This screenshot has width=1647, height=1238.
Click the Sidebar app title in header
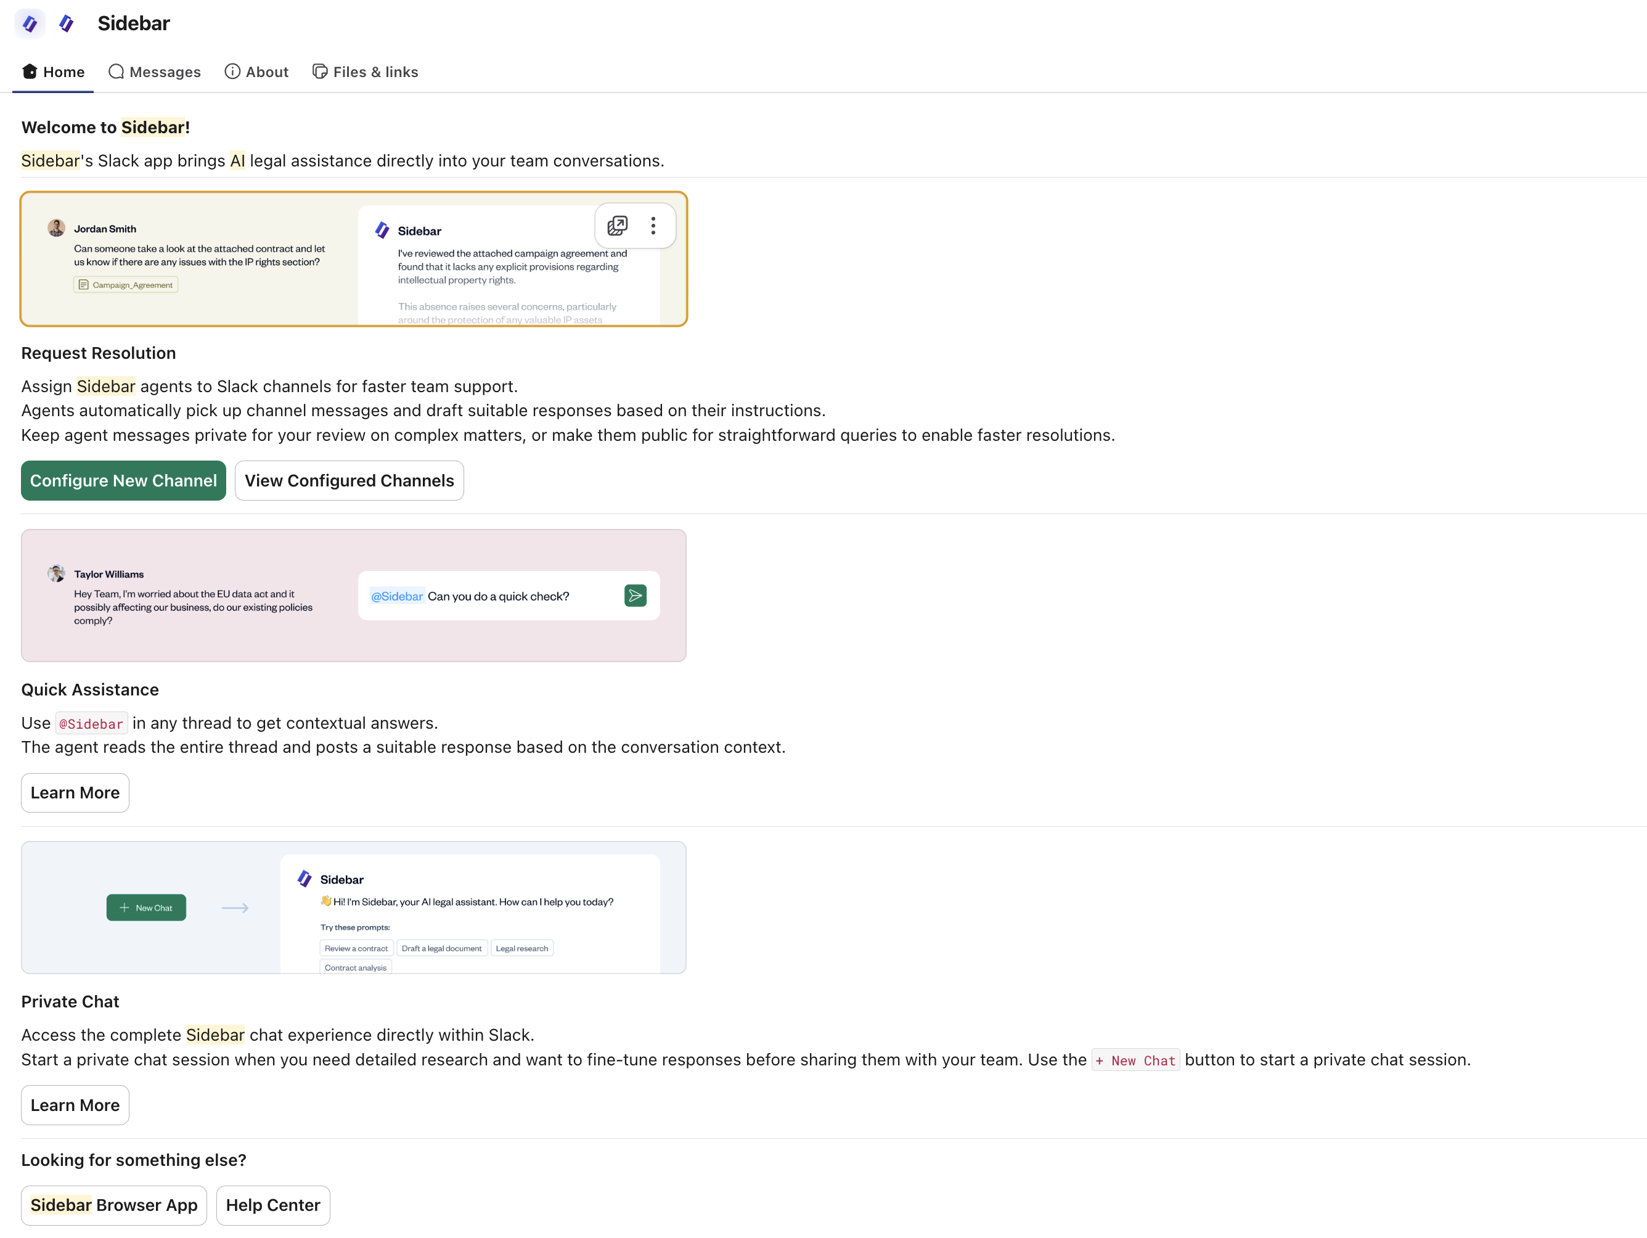click(x=134, y=24)
